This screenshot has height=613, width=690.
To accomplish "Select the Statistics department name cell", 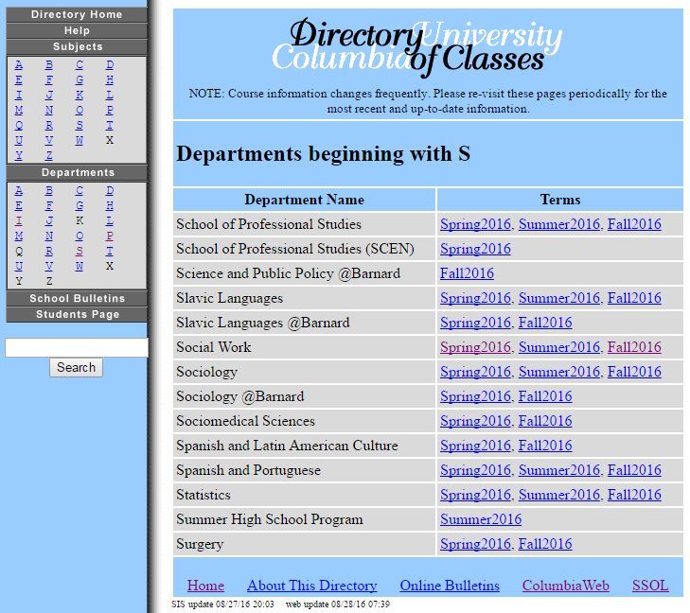I will coord(304,495).
